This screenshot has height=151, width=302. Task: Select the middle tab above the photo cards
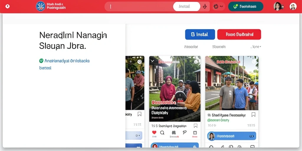219,47
